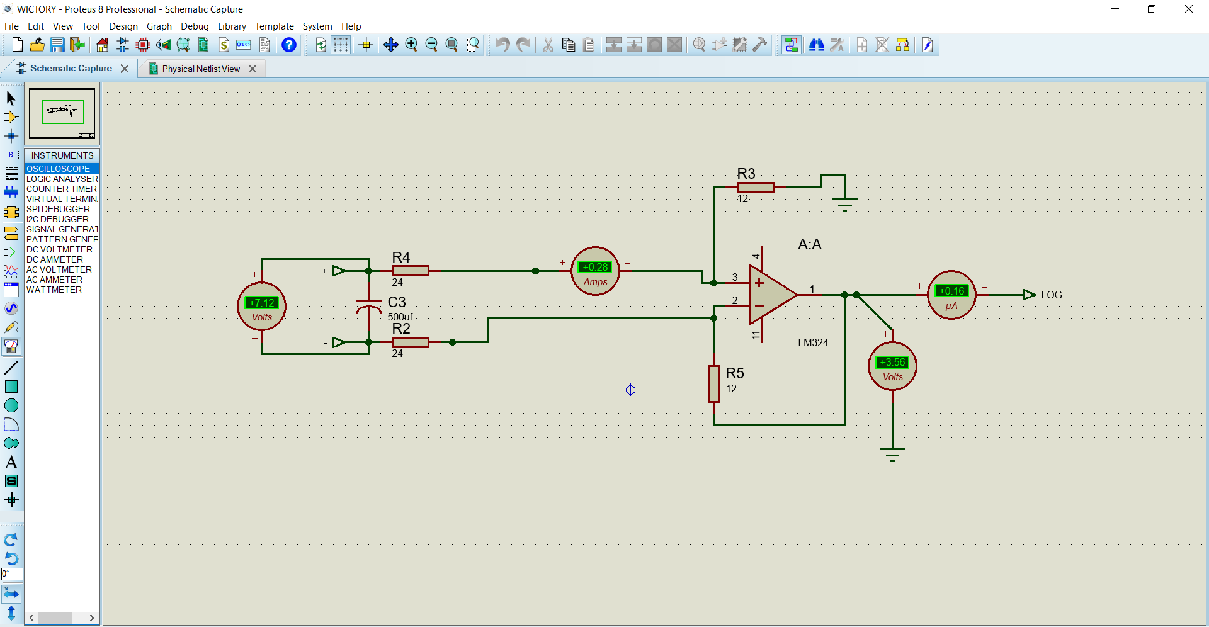Select the 2D Graphics Text (A) tool
The width and height of the screenshot is (1209, 627).
pos(11,462)
